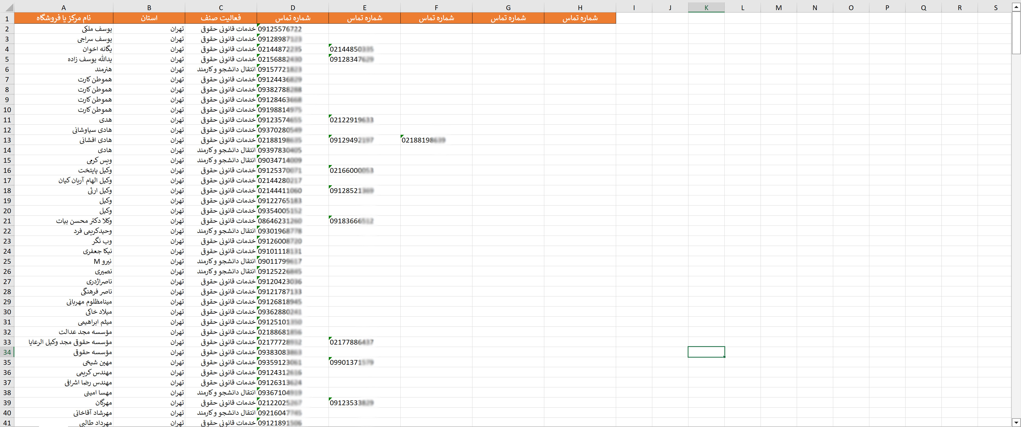Click header cell 'فعالیت صنف'
Image resolution: width=1021 pixels, height=427 pixels.
click(x=221, y=18)
